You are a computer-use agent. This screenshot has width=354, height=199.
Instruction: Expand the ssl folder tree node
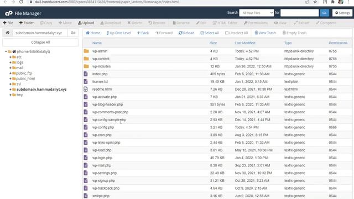[10, 84]
